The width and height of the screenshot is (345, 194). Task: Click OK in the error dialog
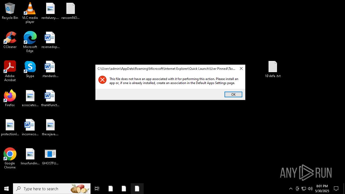pos(233,94)
